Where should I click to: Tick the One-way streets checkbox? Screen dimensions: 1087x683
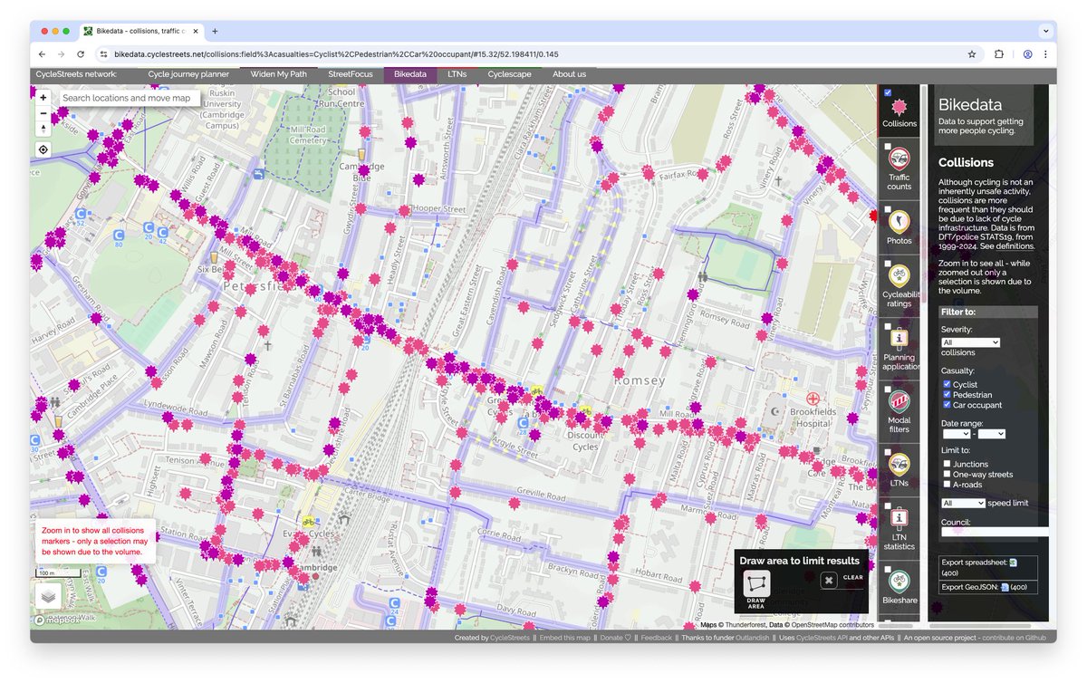coord(947,474)
